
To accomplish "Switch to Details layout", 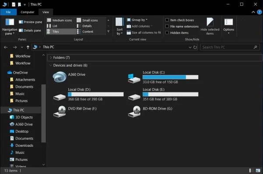I will [x=84, y=26].
